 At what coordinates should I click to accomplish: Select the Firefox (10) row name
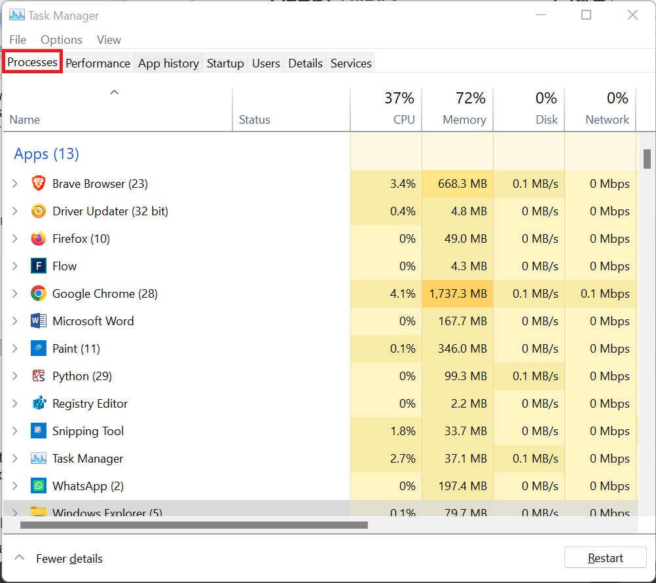tap(81, 238)
